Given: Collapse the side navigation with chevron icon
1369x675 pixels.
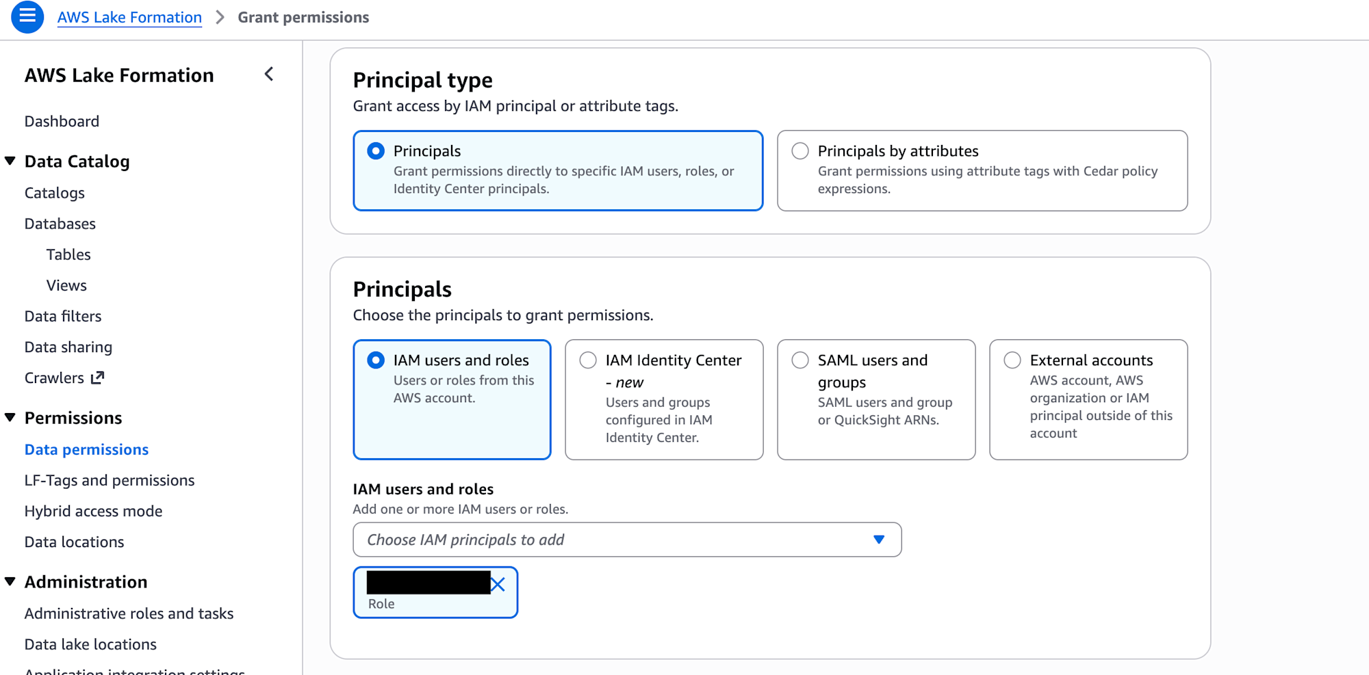Looking at the screenshot, I should coord(269,74).
